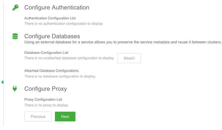Go back with the Previous button
Screen dimensions: 222x130
[38, 117]
